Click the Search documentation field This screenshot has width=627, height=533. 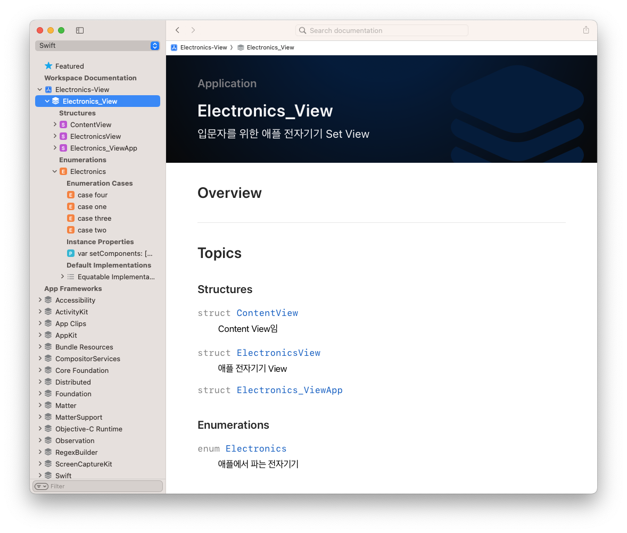click(x=382, y=30)
